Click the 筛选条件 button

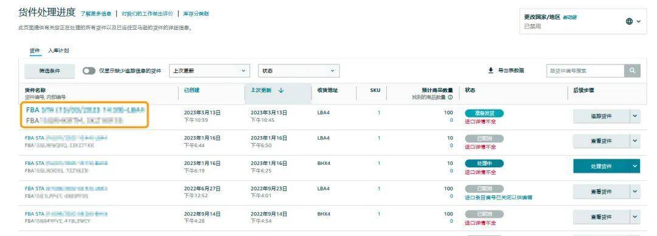point(50,71)
